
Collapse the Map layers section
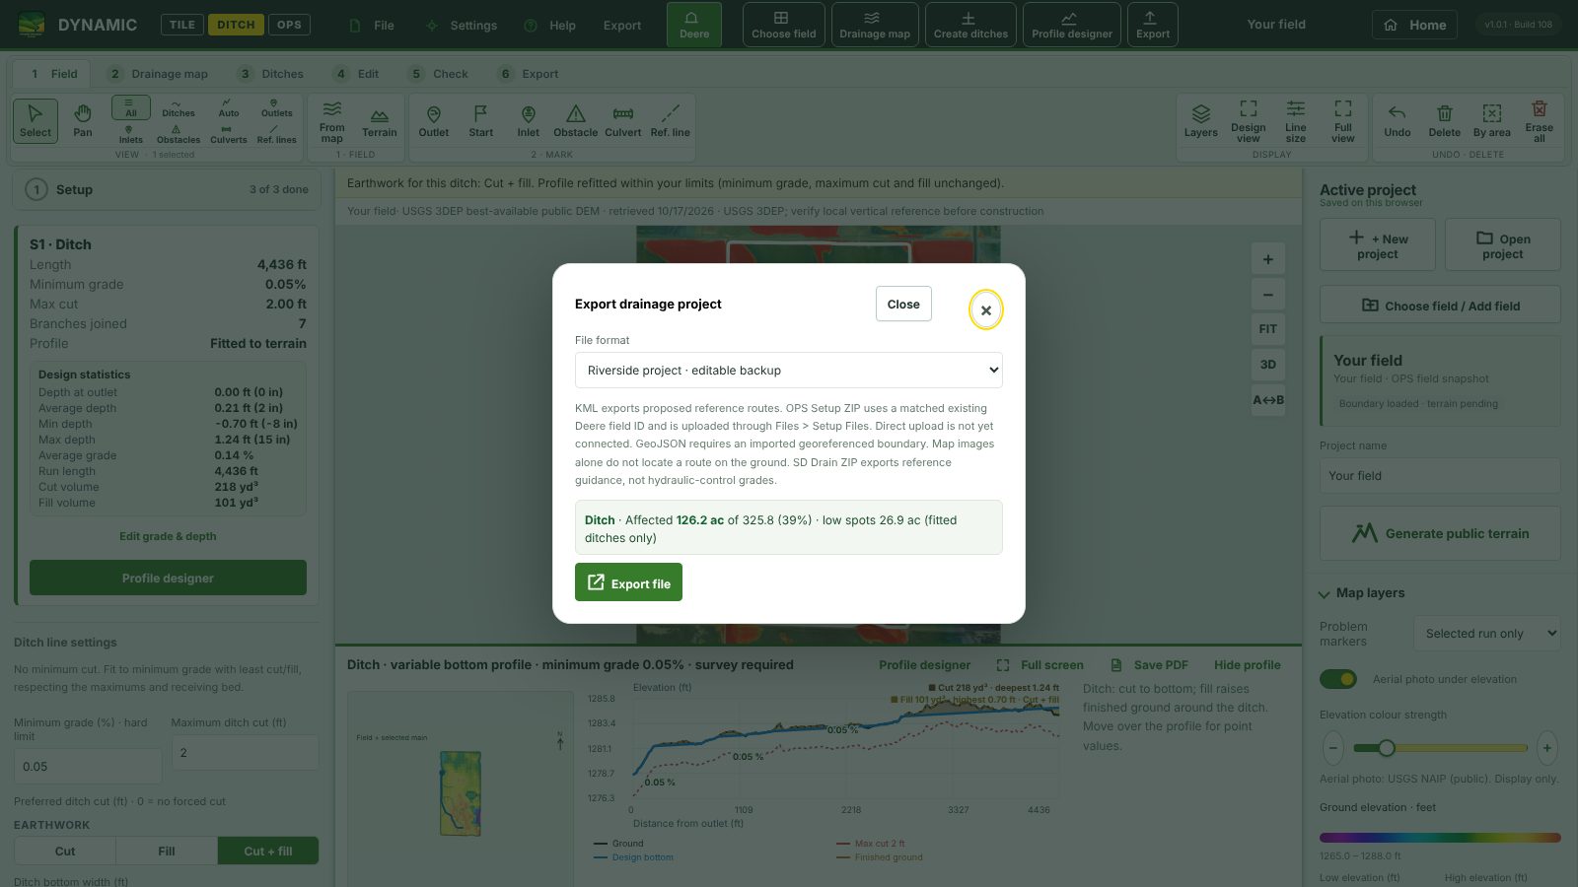[1361, 593]
